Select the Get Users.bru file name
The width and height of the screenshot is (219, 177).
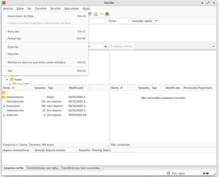tap(15, 101)
